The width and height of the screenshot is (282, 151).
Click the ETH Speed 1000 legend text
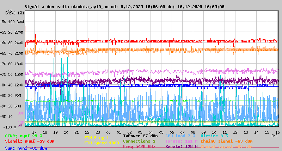coord(102,143)
